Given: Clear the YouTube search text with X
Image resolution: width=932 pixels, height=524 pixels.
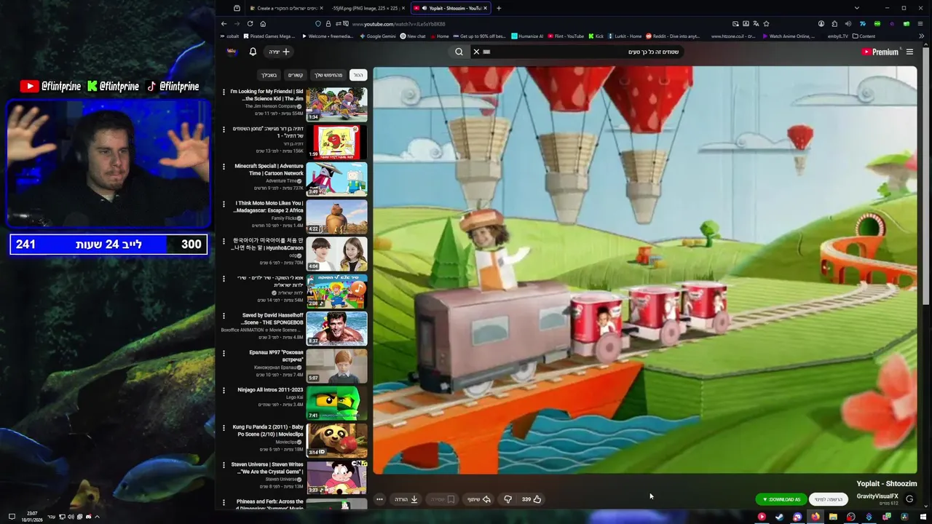Looking at the screenshot, I should [x=476, y=52].
